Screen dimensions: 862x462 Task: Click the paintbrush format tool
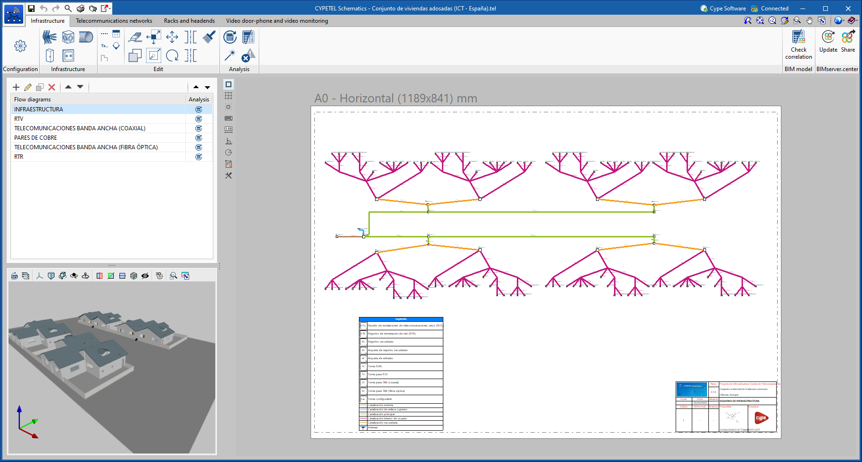click(209, 37)
